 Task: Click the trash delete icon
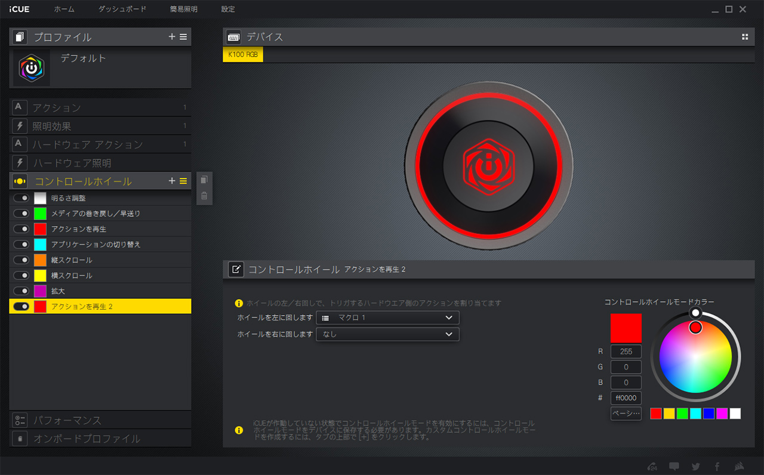204,195
